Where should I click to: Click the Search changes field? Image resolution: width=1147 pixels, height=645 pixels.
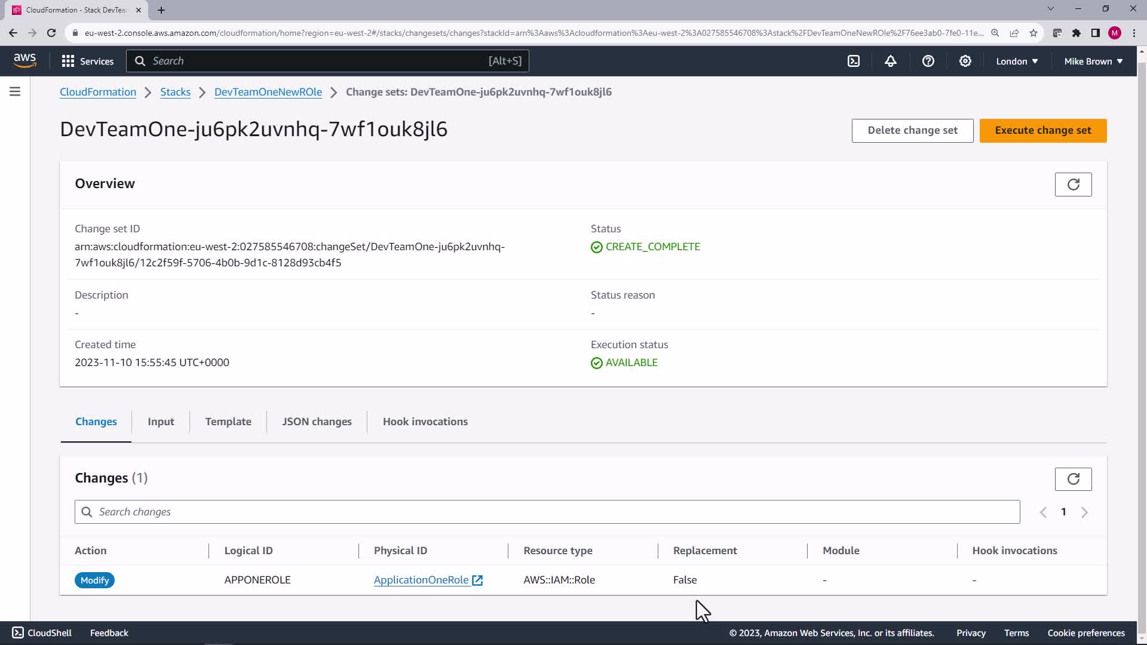pos(547,512)
